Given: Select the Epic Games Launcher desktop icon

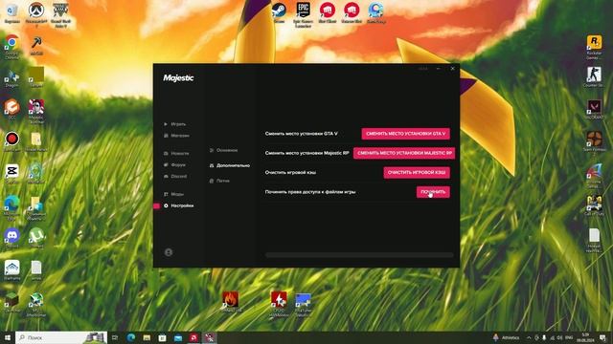Looking at the screenshot, I should [303, 14].
